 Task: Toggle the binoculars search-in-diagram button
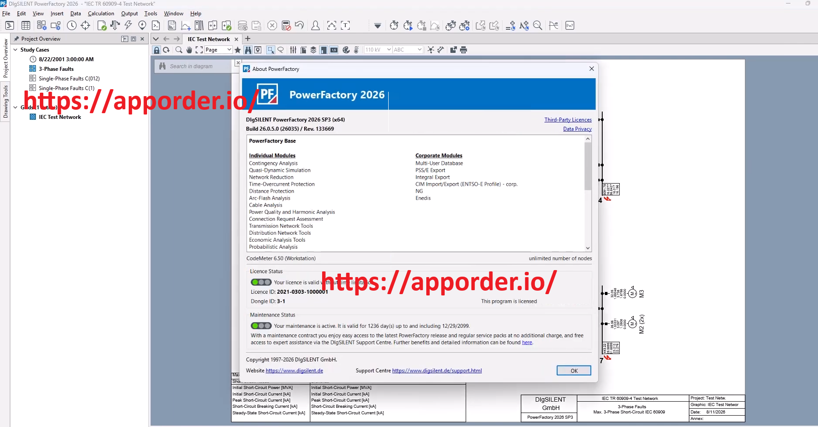pyautogui.click(x=248, y=50)
